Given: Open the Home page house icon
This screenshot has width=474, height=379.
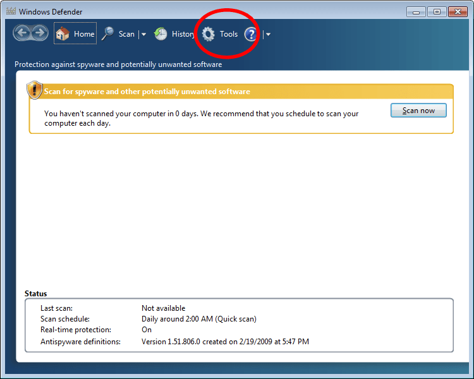Looking at the screenshot, I should [x=63, y=33].
